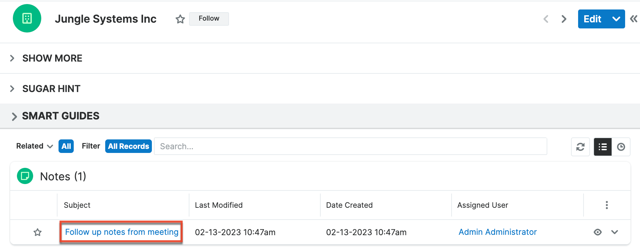Open the column actions three-dot menu

click(x=607, y=205)
